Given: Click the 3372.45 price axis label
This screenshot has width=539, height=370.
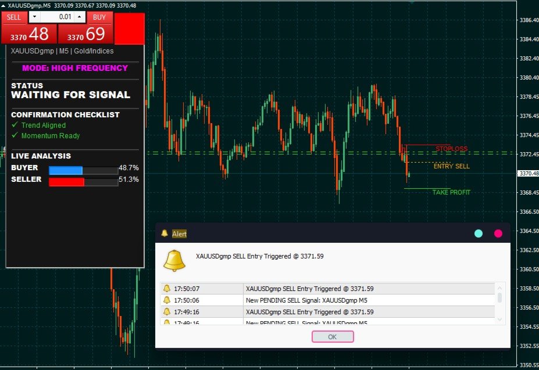Looking at the screenshot, I should tap(529, 155).
